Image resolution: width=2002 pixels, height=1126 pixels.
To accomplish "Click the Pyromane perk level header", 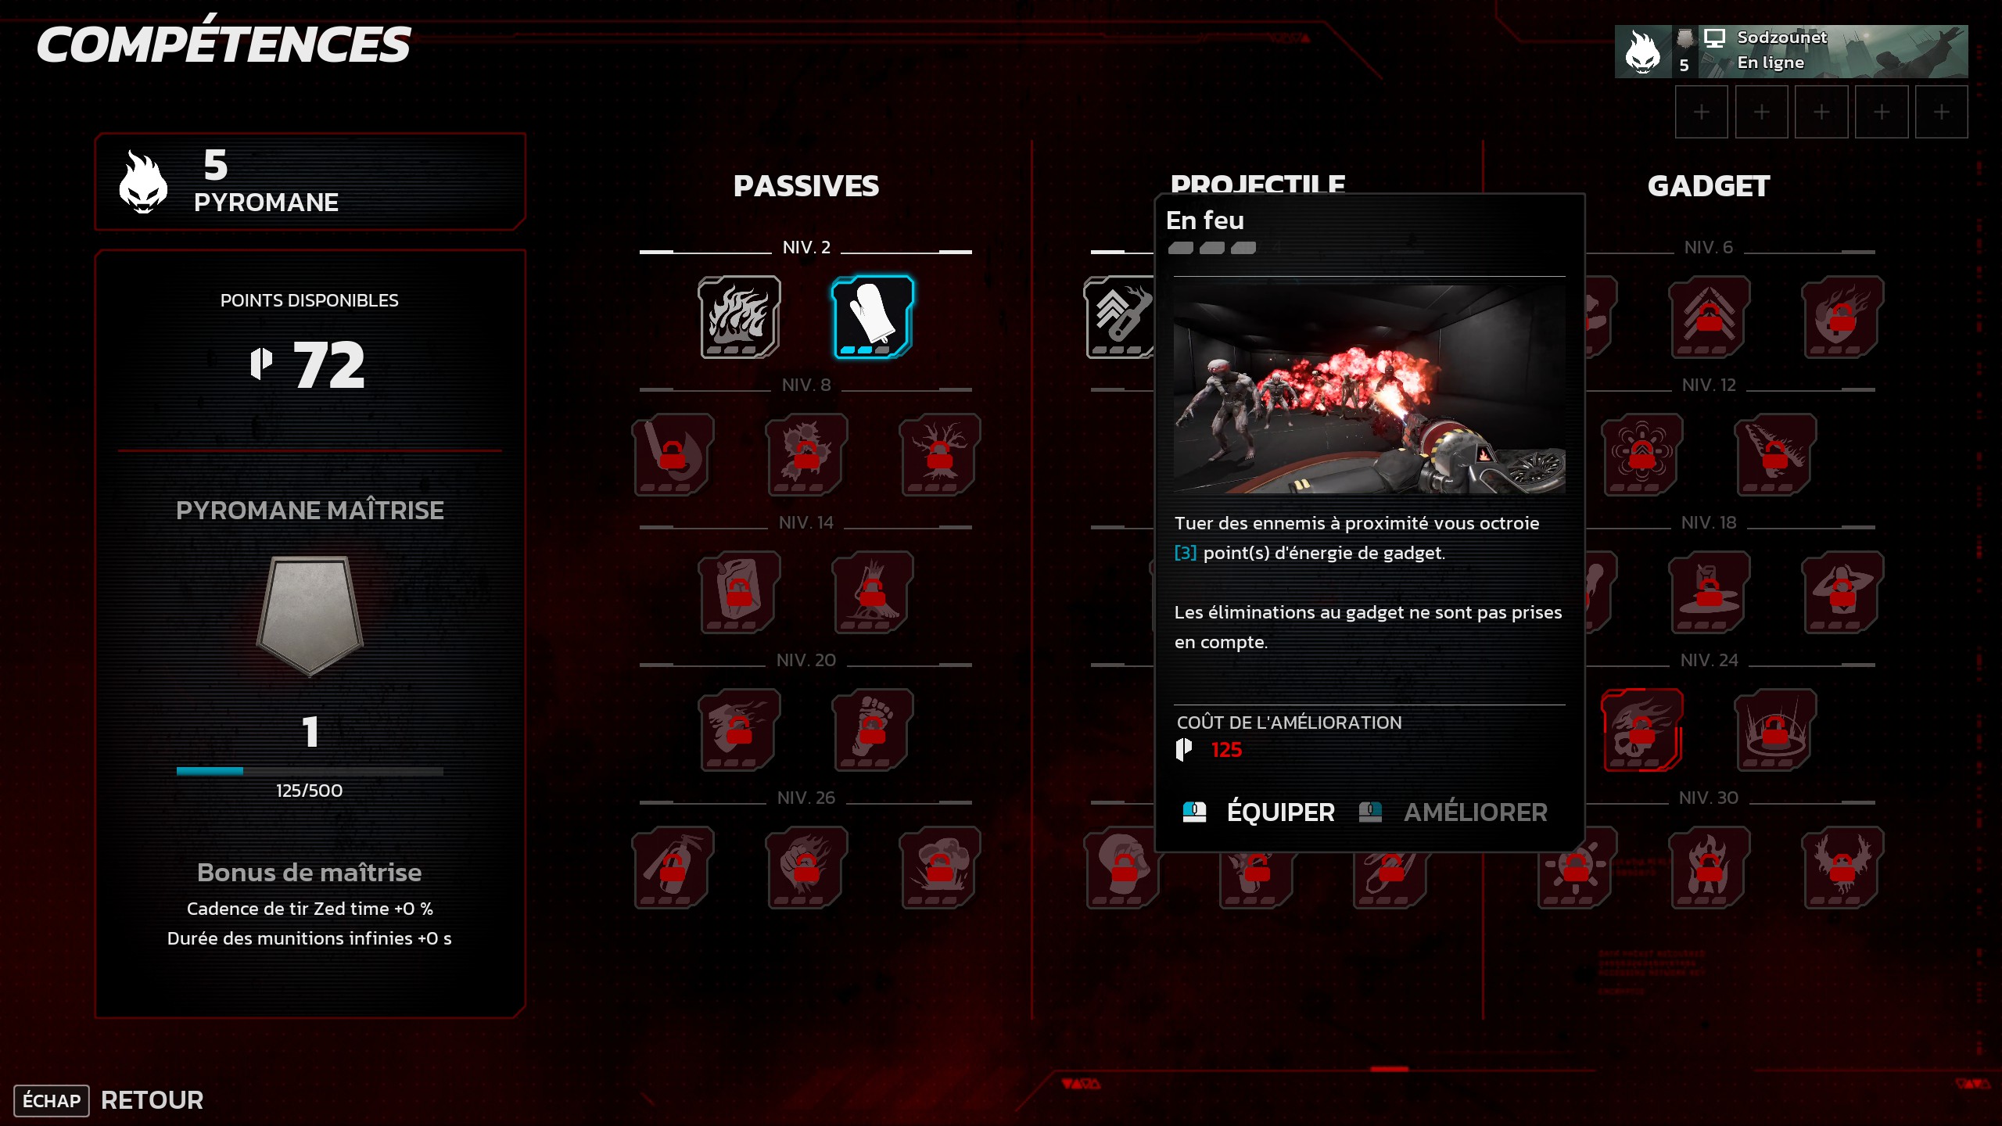I will [x=310, y=181].
